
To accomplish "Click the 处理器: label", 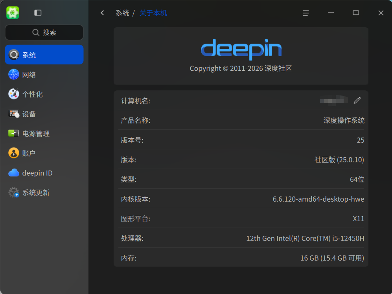I will 132,239.
